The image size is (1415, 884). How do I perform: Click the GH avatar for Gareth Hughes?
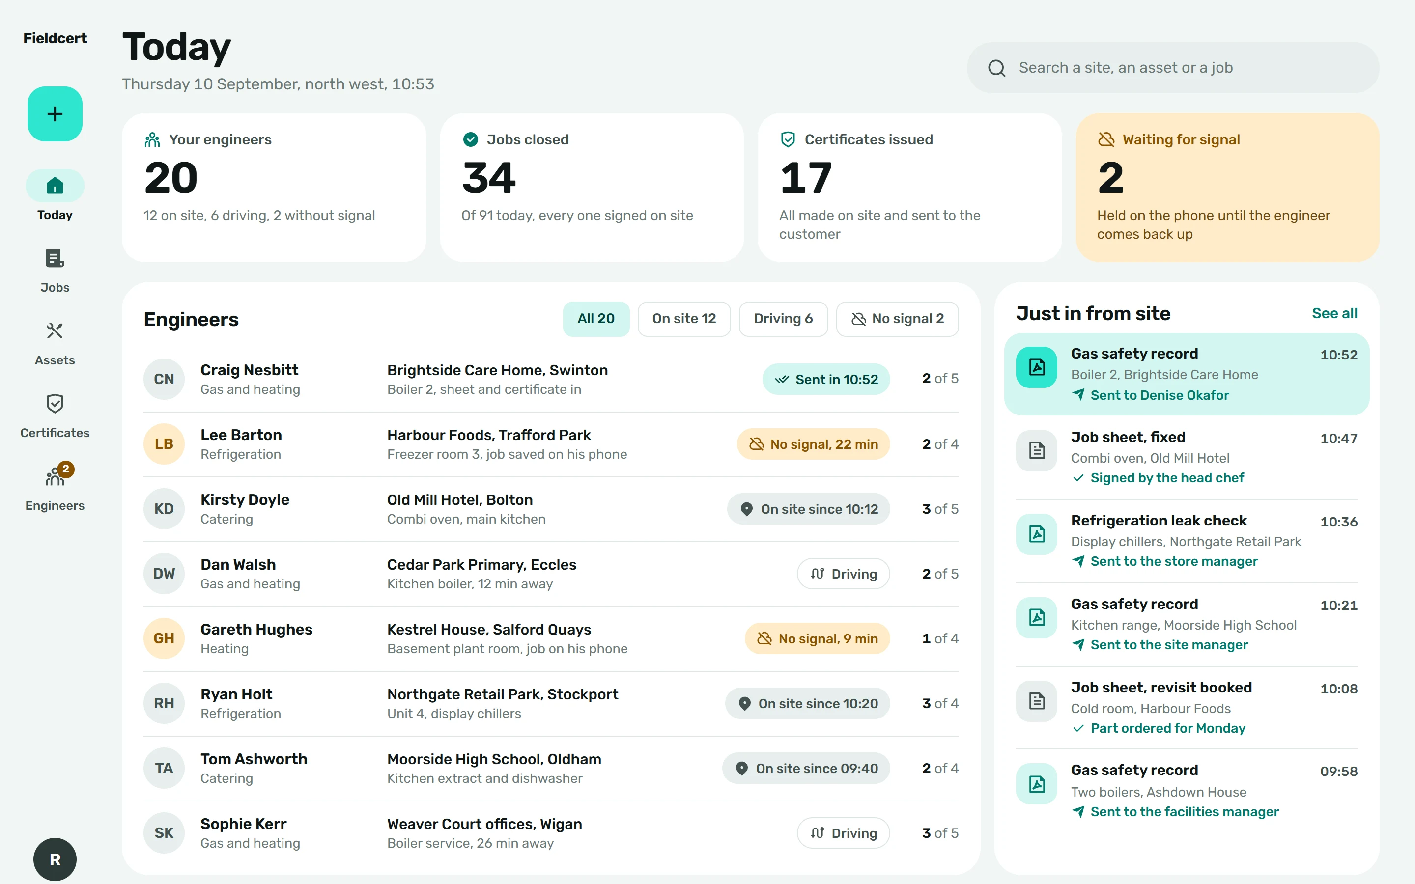point(164,638)
